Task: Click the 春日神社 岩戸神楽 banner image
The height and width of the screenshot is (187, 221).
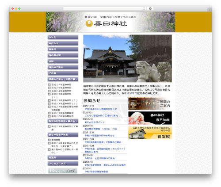Action: (150, 118)
